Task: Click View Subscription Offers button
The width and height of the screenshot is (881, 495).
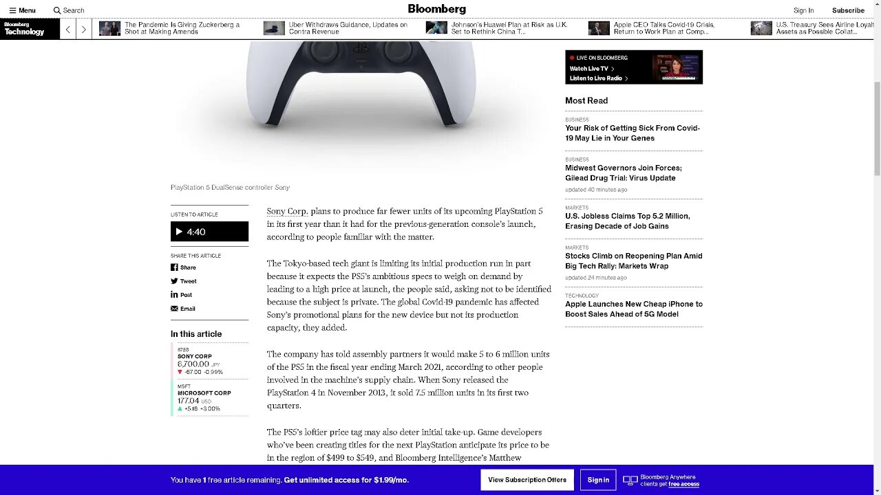Action: pos(527,480)
